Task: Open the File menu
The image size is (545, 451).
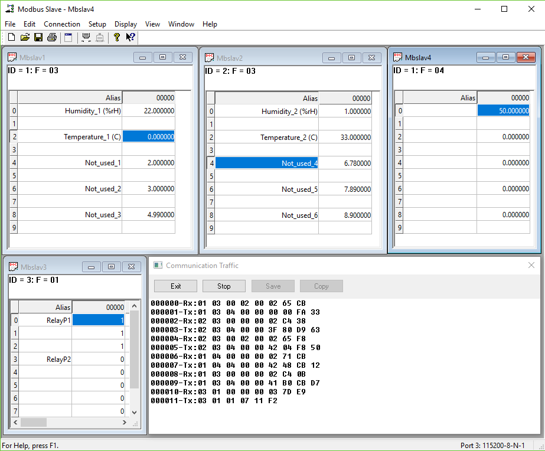Action: coord(10,24)
